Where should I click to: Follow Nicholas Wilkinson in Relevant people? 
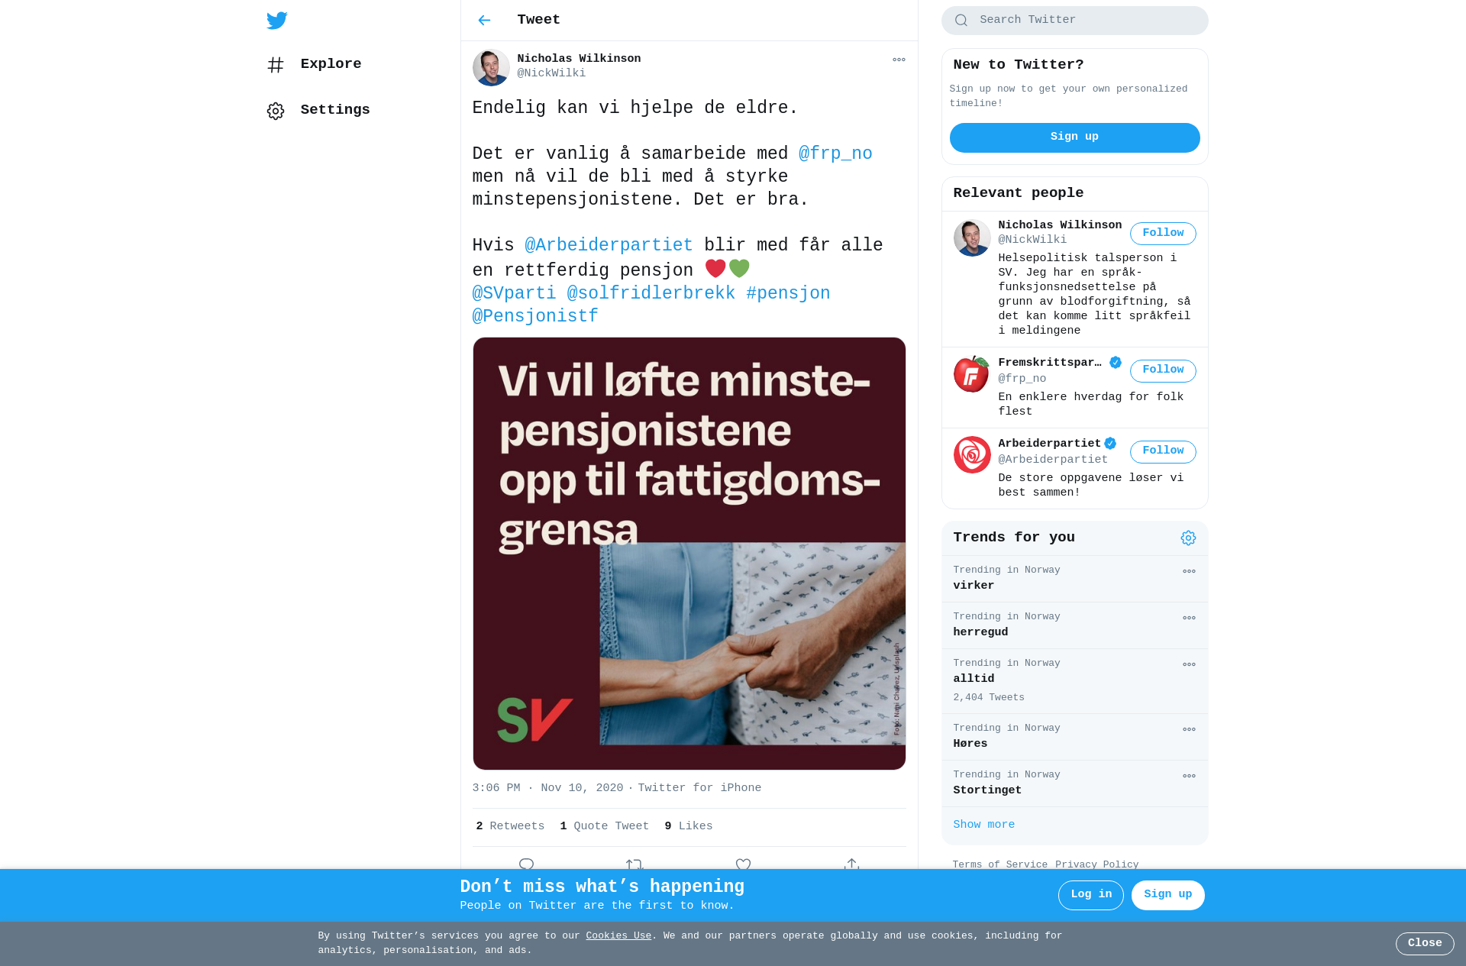point(1163,234)
